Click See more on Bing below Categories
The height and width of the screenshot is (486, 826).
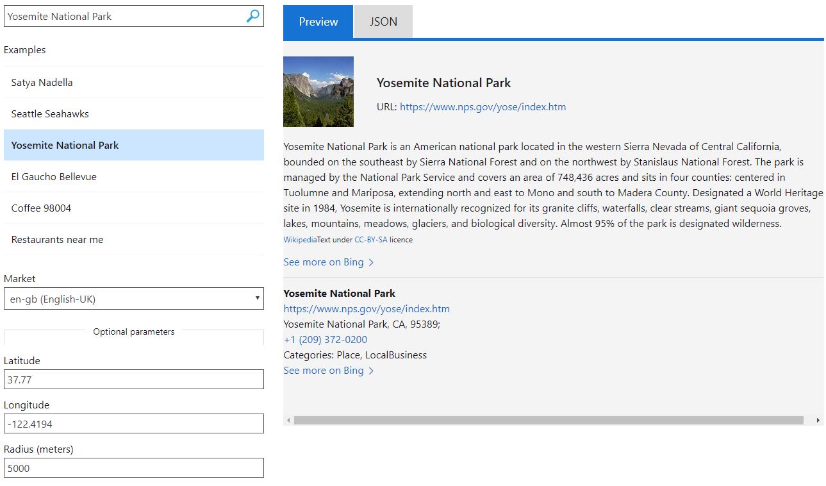(x=329, y=371)
